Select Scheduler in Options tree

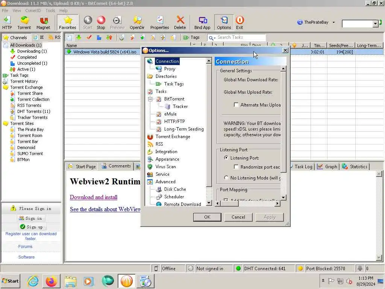point(174,197)
